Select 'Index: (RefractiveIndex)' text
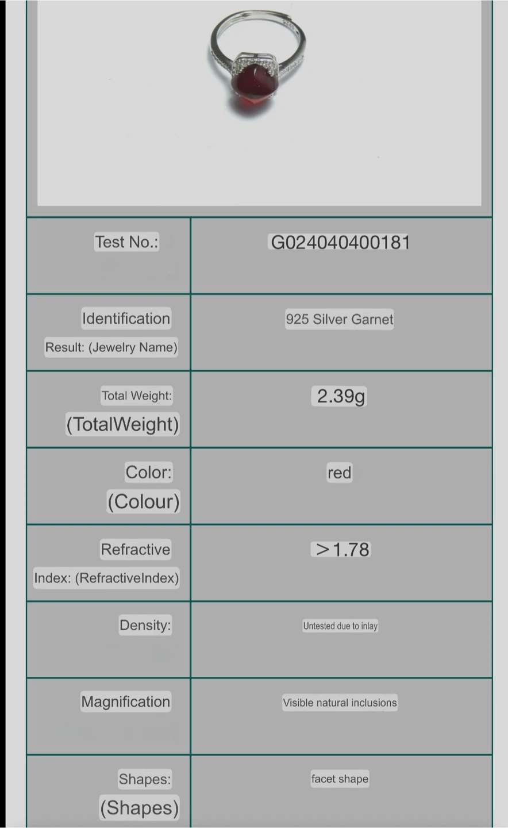 coord(106,578)
